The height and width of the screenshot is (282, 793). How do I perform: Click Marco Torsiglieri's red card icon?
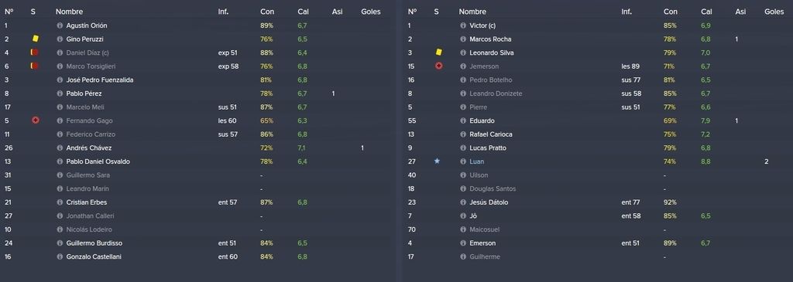34,66
